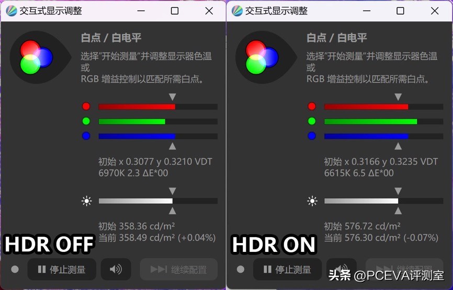Click text '当前 576.30 cd/m² (-0.07%)'
This screenshot has height=290, width=453.
(x=381, y=238)
